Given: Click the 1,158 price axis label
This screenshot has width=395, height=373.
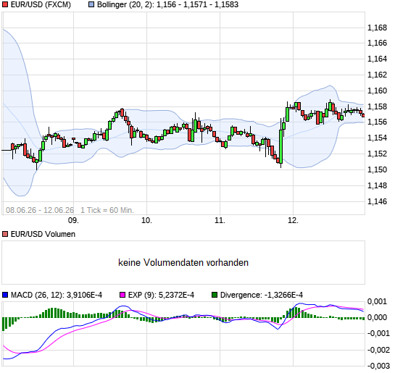Looking at the screenshot, I should [x=377, y=106].
